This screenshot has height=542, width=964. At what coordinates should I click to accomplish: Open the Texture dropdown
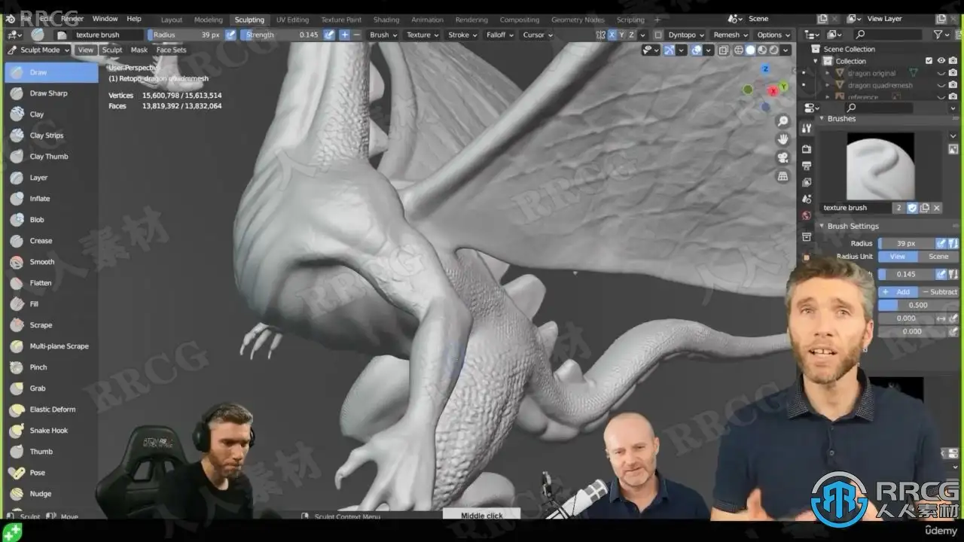coord(423,35)
